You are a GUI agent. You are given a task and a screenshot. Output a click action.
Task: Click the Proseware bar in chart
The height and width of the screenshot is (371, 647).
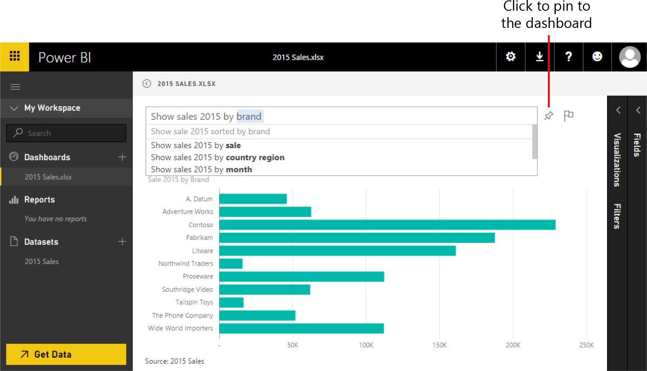coord(302,276)
